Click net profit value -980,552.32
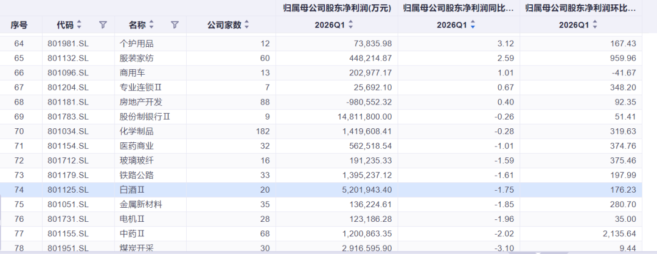The image size is (657, 254). pyautogui.click(x=370, y=102)
